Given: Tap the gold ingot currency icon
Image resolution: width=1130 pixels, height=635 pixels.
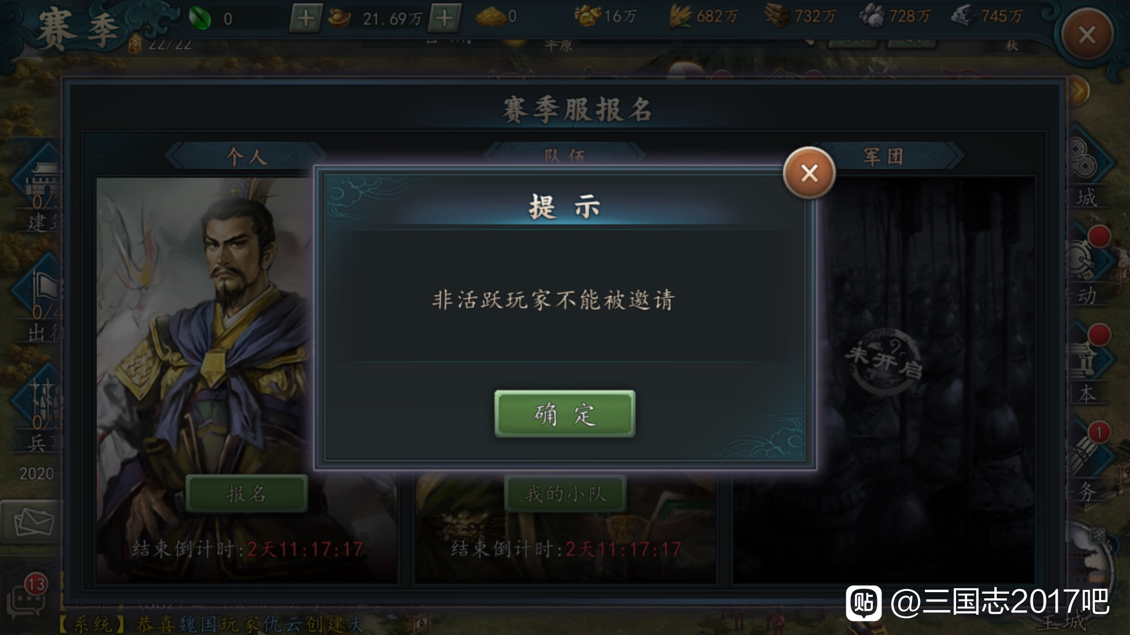Looking at the screenshot, I should [x=339, y=18].
